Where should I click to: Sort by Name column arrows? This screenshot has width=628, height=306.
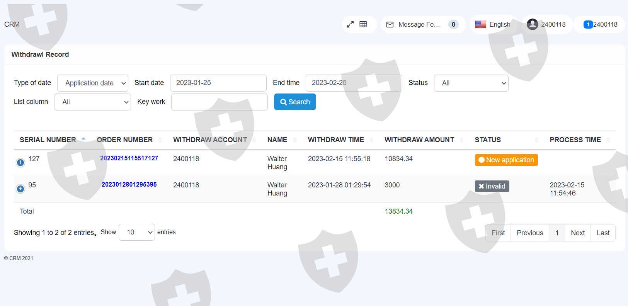click(x=294, y=140)
